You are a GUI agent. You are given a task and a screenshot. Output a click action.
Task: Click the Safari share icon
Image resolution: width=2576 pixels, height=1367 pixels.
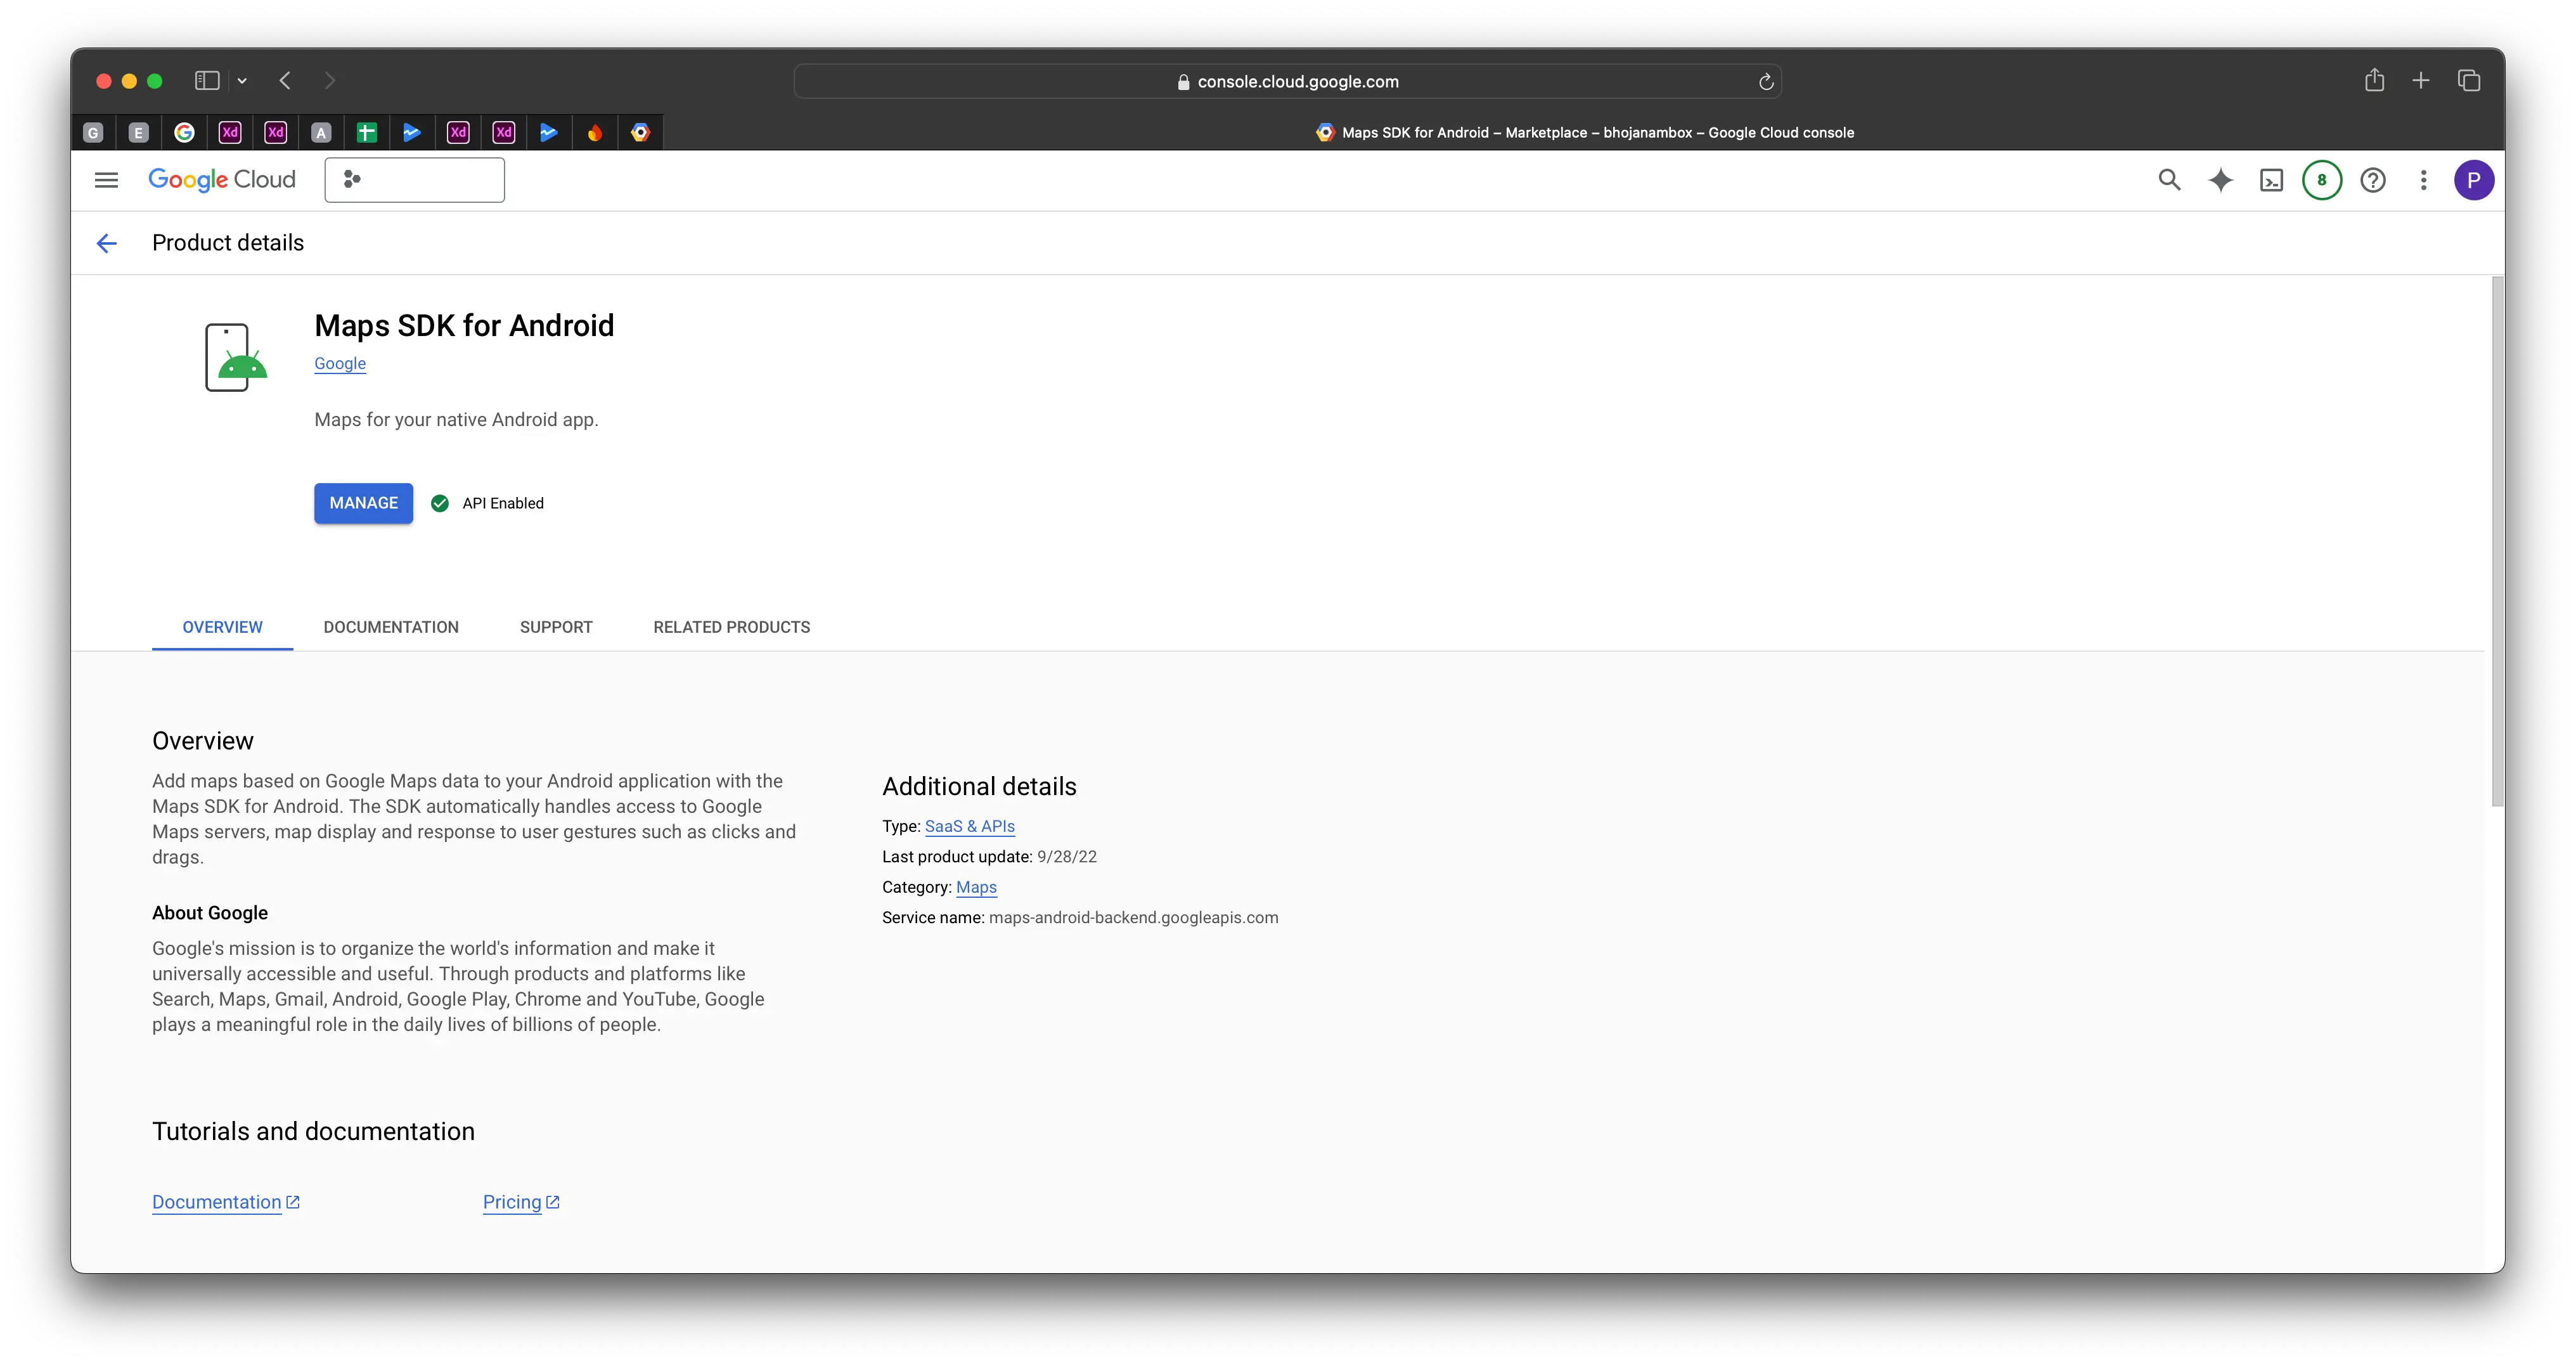2375,80
